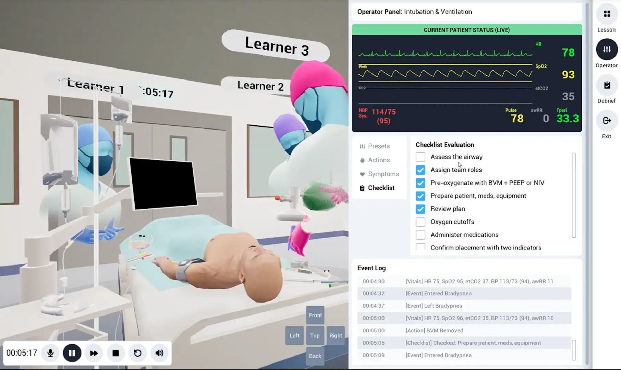621x370 pixels.
Task: Open the Symptoms section
Action: [379, 174]
